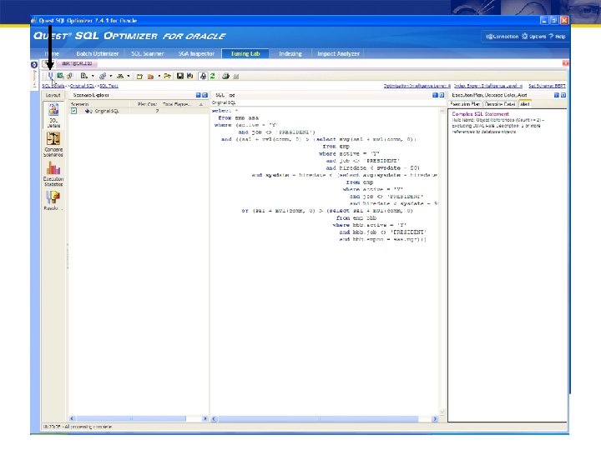Click the Scenario Explorer horizontal scrollbar
Image resolution: width=601 pixels, height=450 pixels.
pos(131,418)
